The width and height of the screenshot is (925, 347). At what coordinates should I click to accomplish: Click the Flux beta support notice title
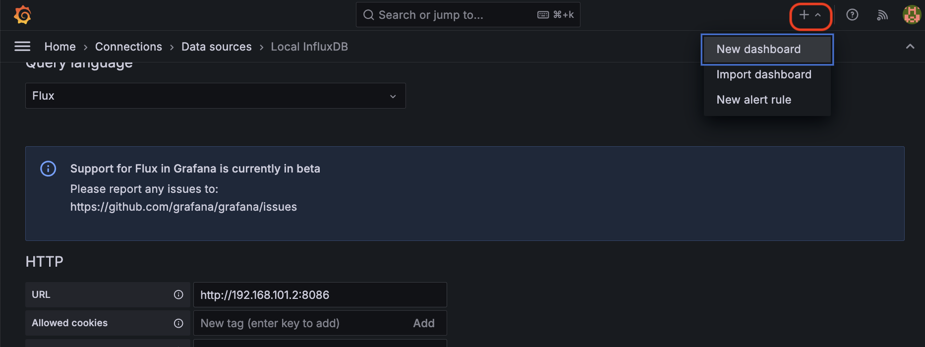click(195, 169)
